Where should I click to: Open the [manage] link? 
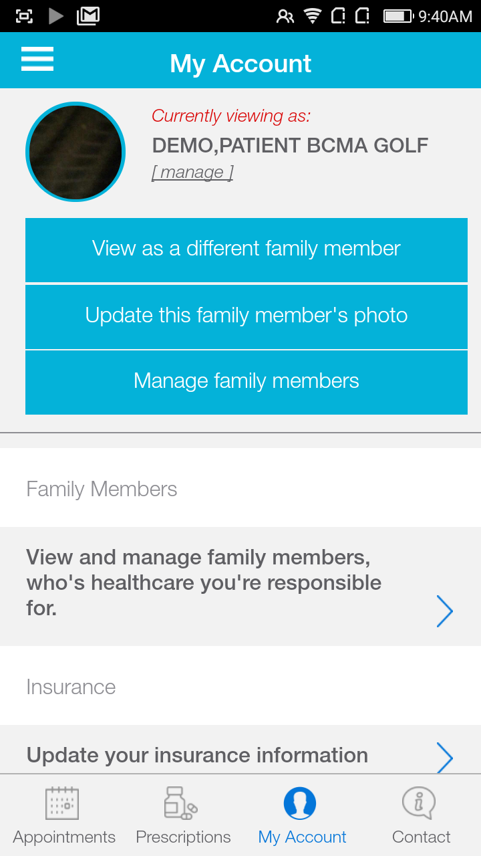click(x=192, y=173)
